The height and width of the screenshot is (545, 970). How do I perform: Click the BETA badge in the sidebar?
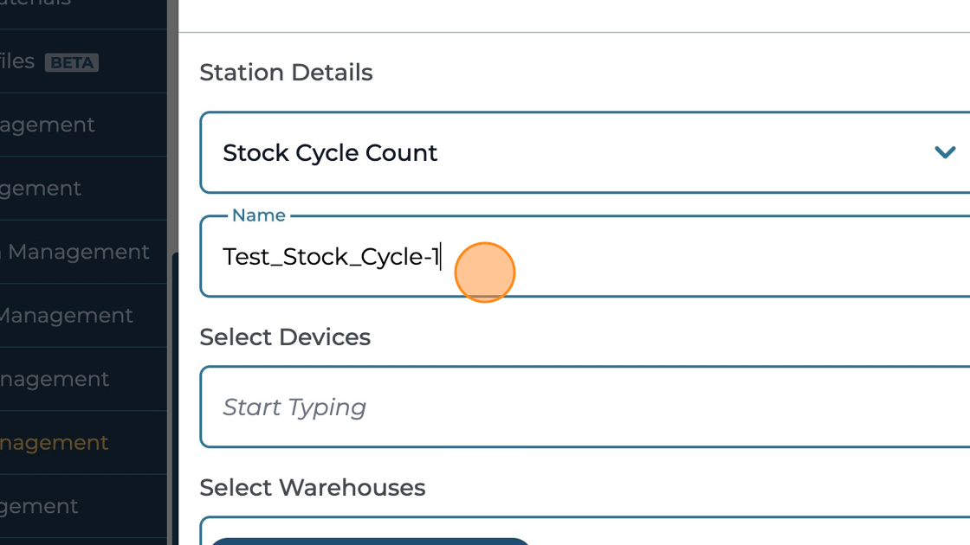[x=72, y=62]
